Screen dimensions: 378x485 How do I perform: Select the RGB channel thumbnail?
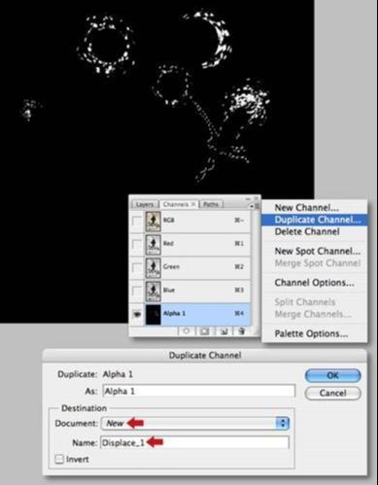tap(153, 222)
